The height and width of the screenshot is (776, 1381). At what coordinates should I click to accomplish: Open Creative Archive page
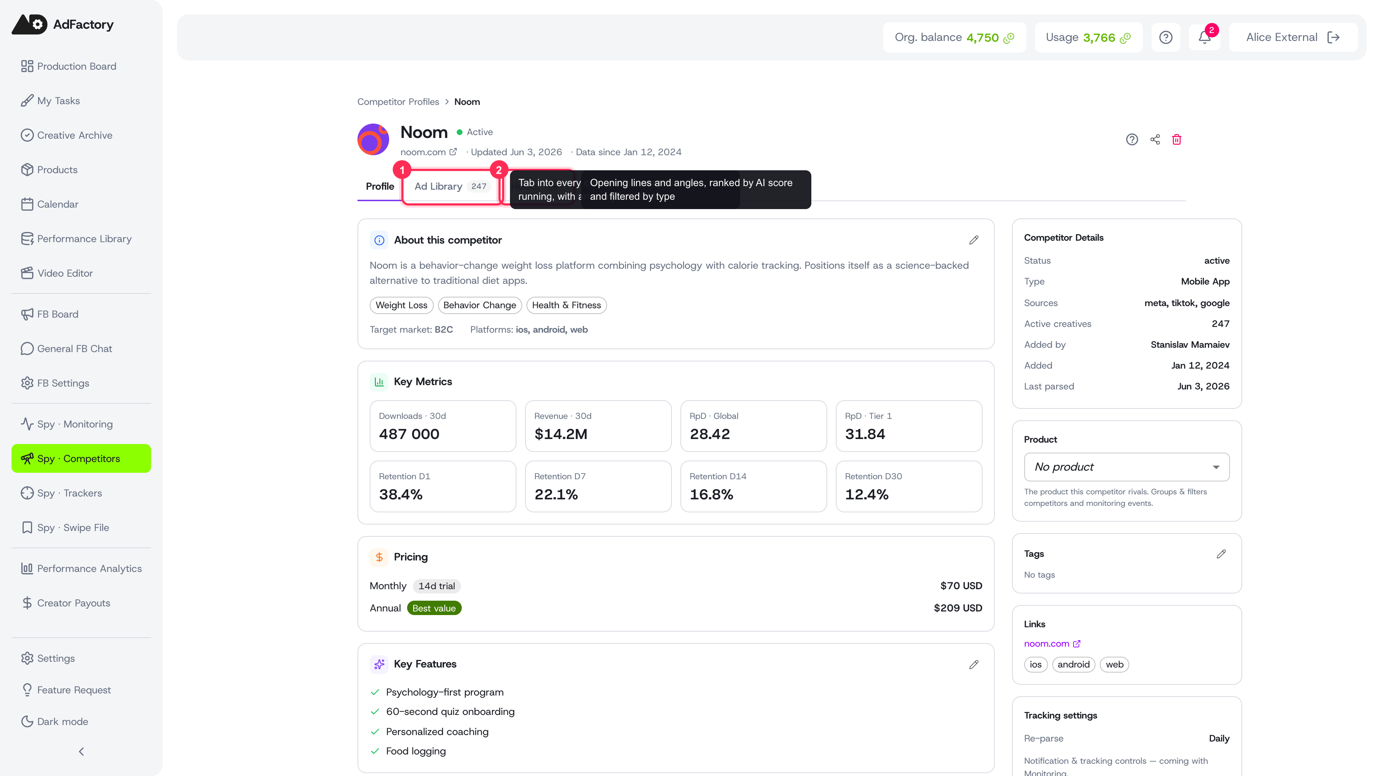81,135
